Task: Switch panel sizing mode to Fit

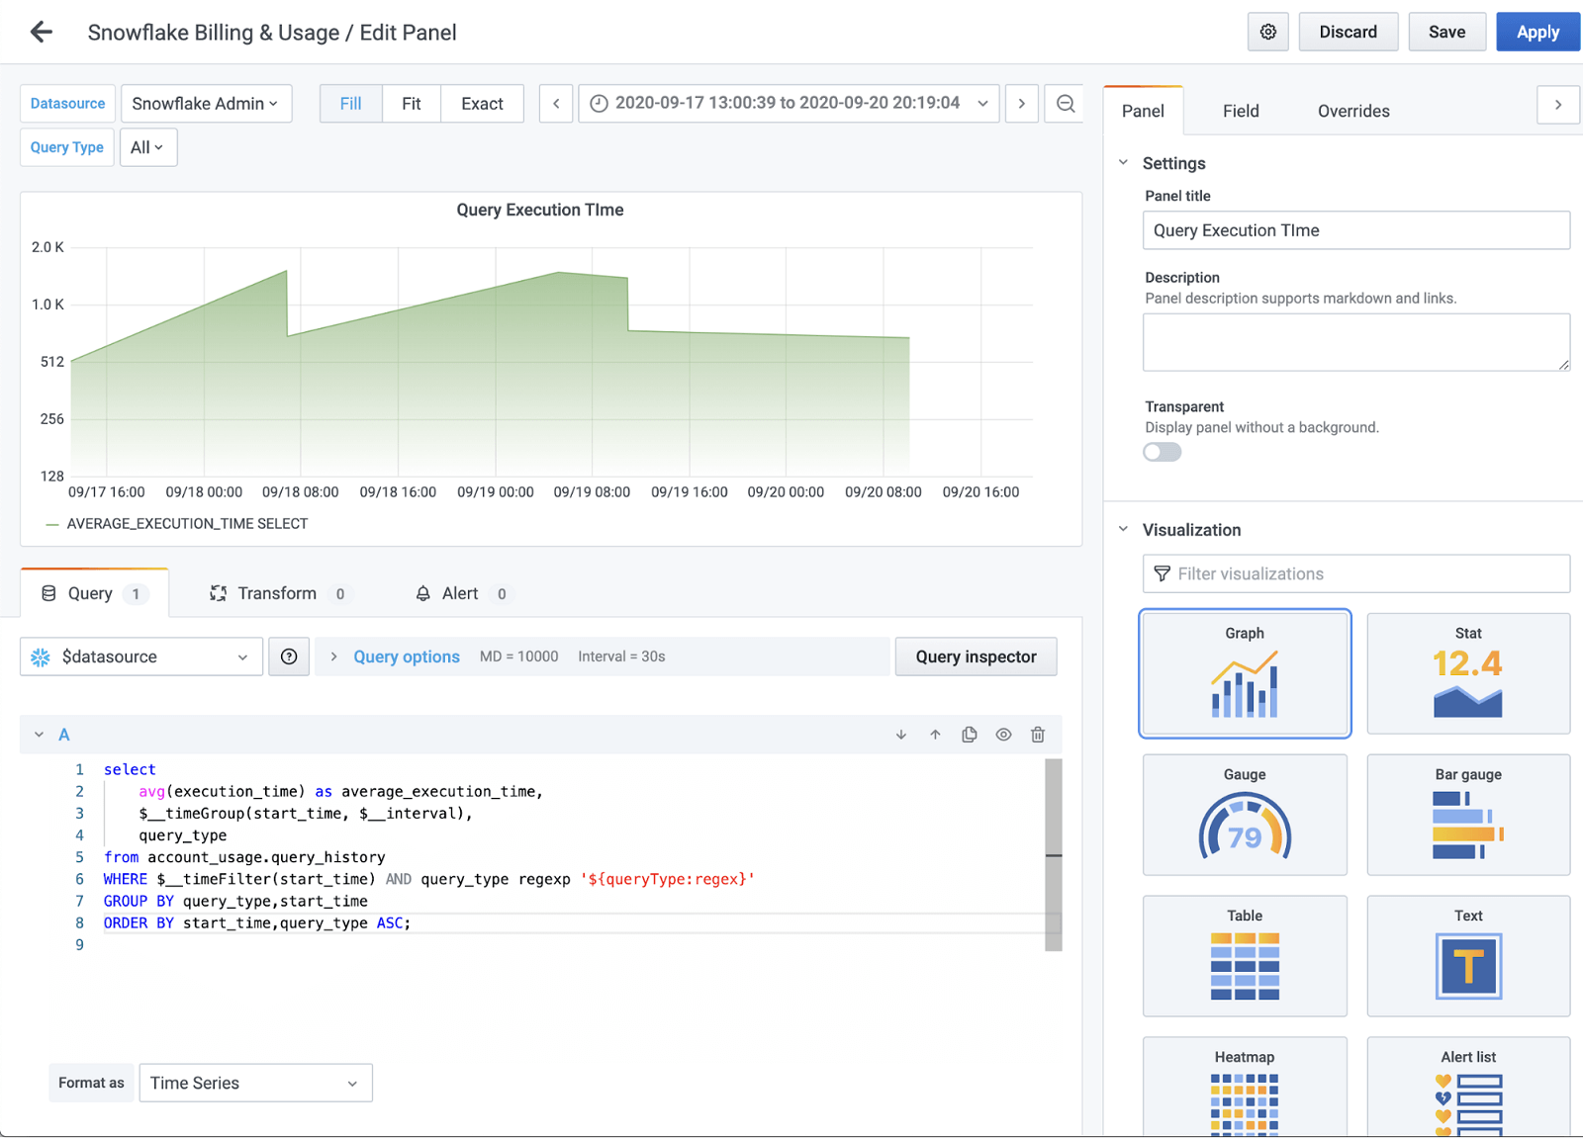Action: point(412,103)
